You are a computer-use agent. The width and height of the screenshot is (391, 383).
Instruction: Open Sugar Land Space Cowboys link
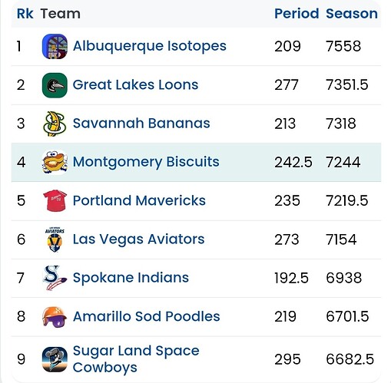point(136,359)
